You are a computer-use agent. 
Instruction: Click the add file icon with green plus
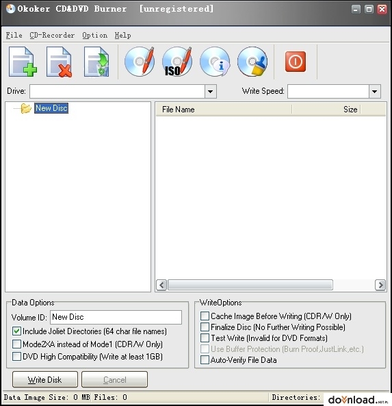click(x=23, y=62)
